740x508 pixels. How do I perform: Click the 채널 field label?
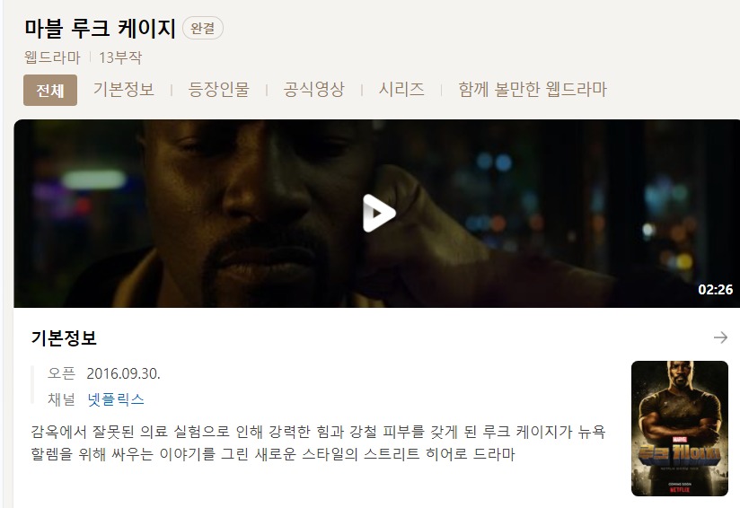61,399
